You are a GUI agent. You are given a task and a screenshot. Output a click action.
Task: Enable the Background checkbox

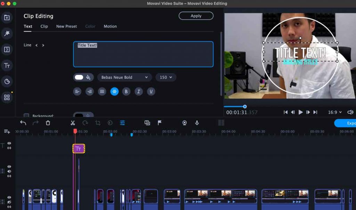26,116
